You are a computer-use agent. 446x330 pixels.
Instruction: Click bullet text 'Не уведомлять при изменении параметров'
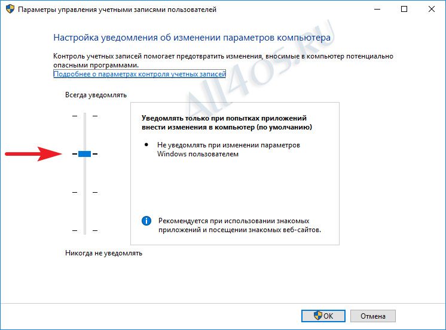(229, 145)
